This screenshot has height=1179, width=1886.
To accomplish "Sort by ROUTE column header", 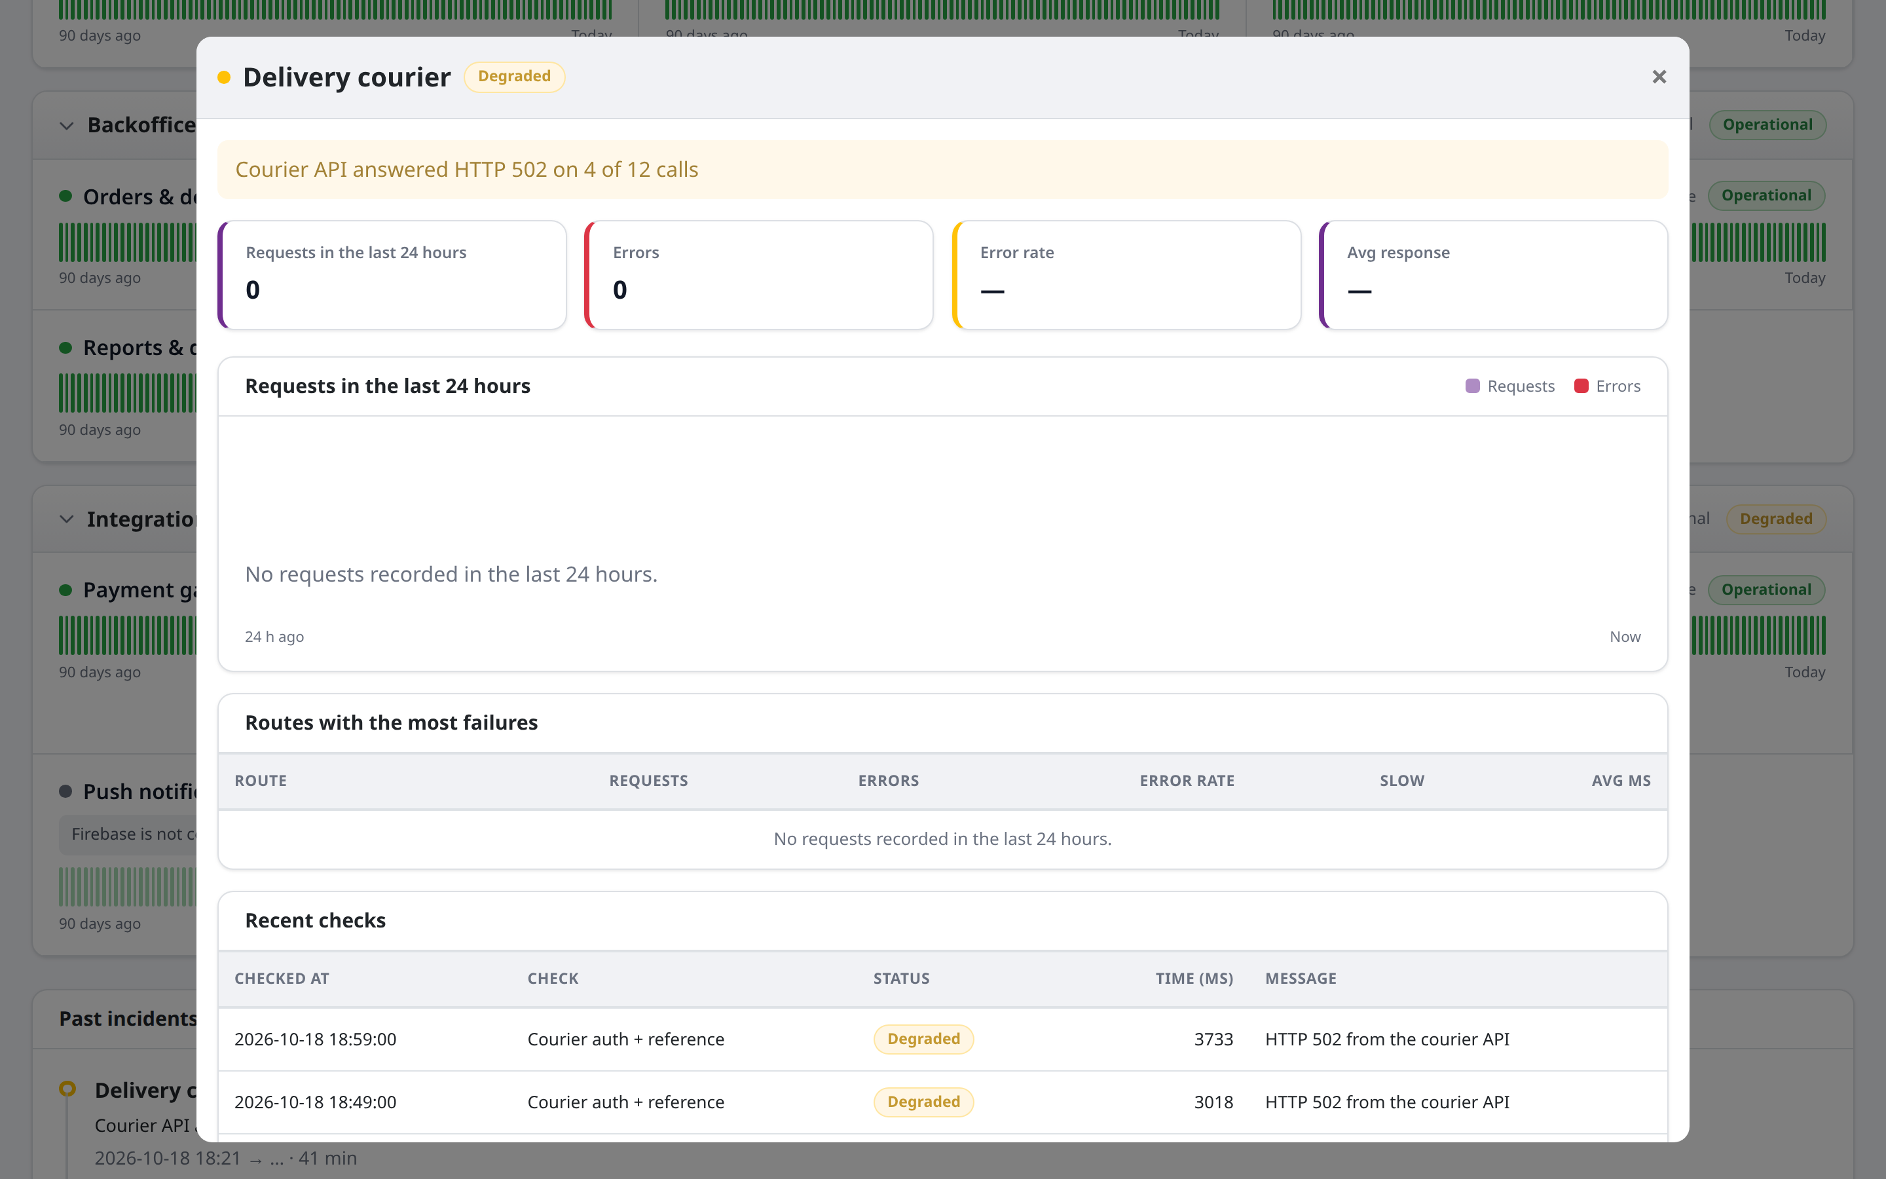I will coord(260,781).
